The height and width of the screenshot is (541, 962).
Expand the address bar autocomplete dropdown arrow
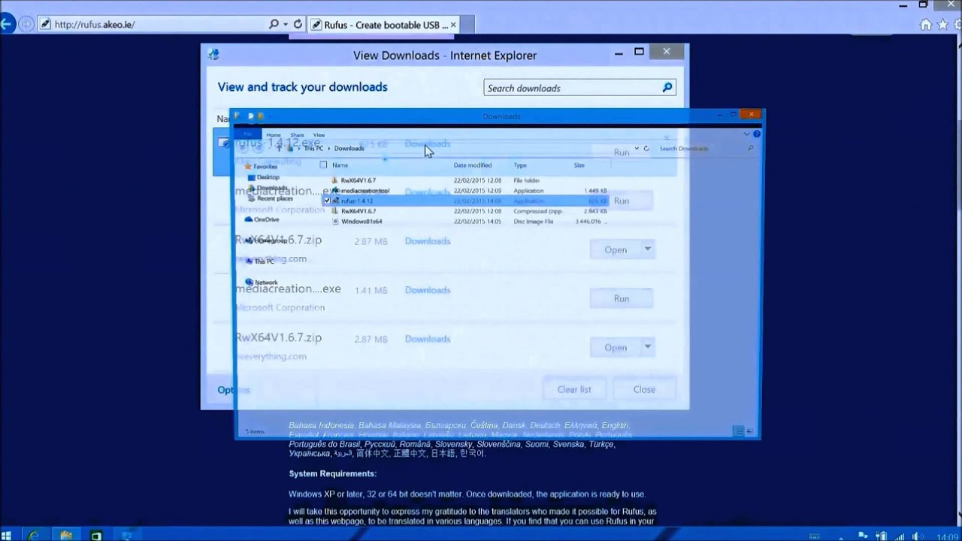(x=286, y=24)
